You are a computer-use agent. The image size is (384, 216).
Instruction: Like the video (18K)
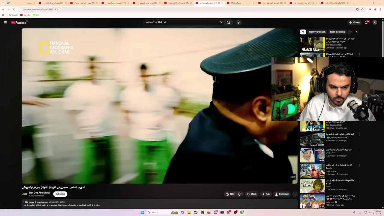point(230,194)
